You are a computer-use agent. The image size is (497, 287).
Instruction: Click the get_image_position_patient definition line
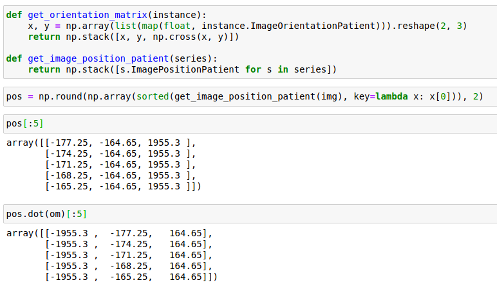pos(111,58)
